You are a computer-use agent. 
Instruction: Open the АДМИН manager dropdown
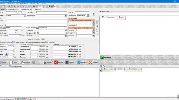point(25,16)
